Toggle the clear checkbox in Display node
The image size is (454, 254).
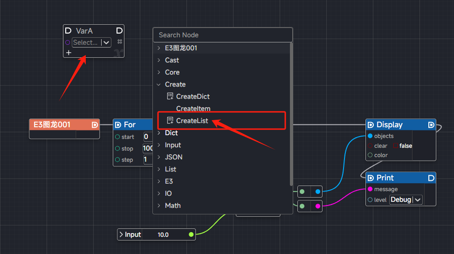(370, 146)
